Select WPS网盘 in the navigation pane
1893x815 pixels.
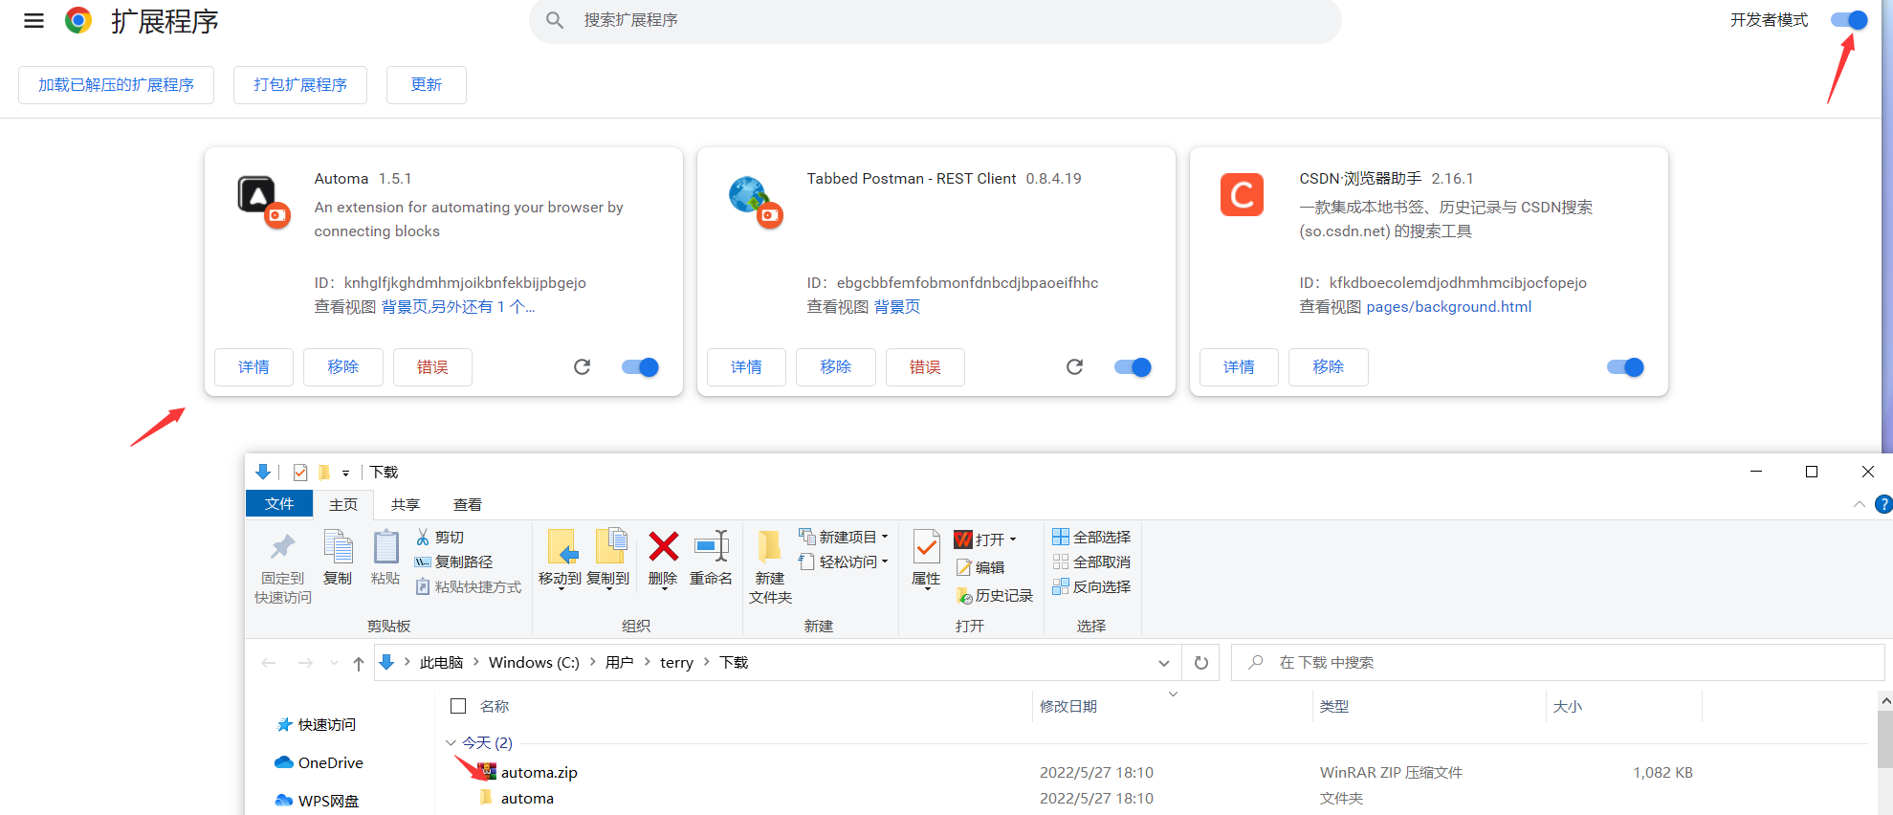click(317, 801)
